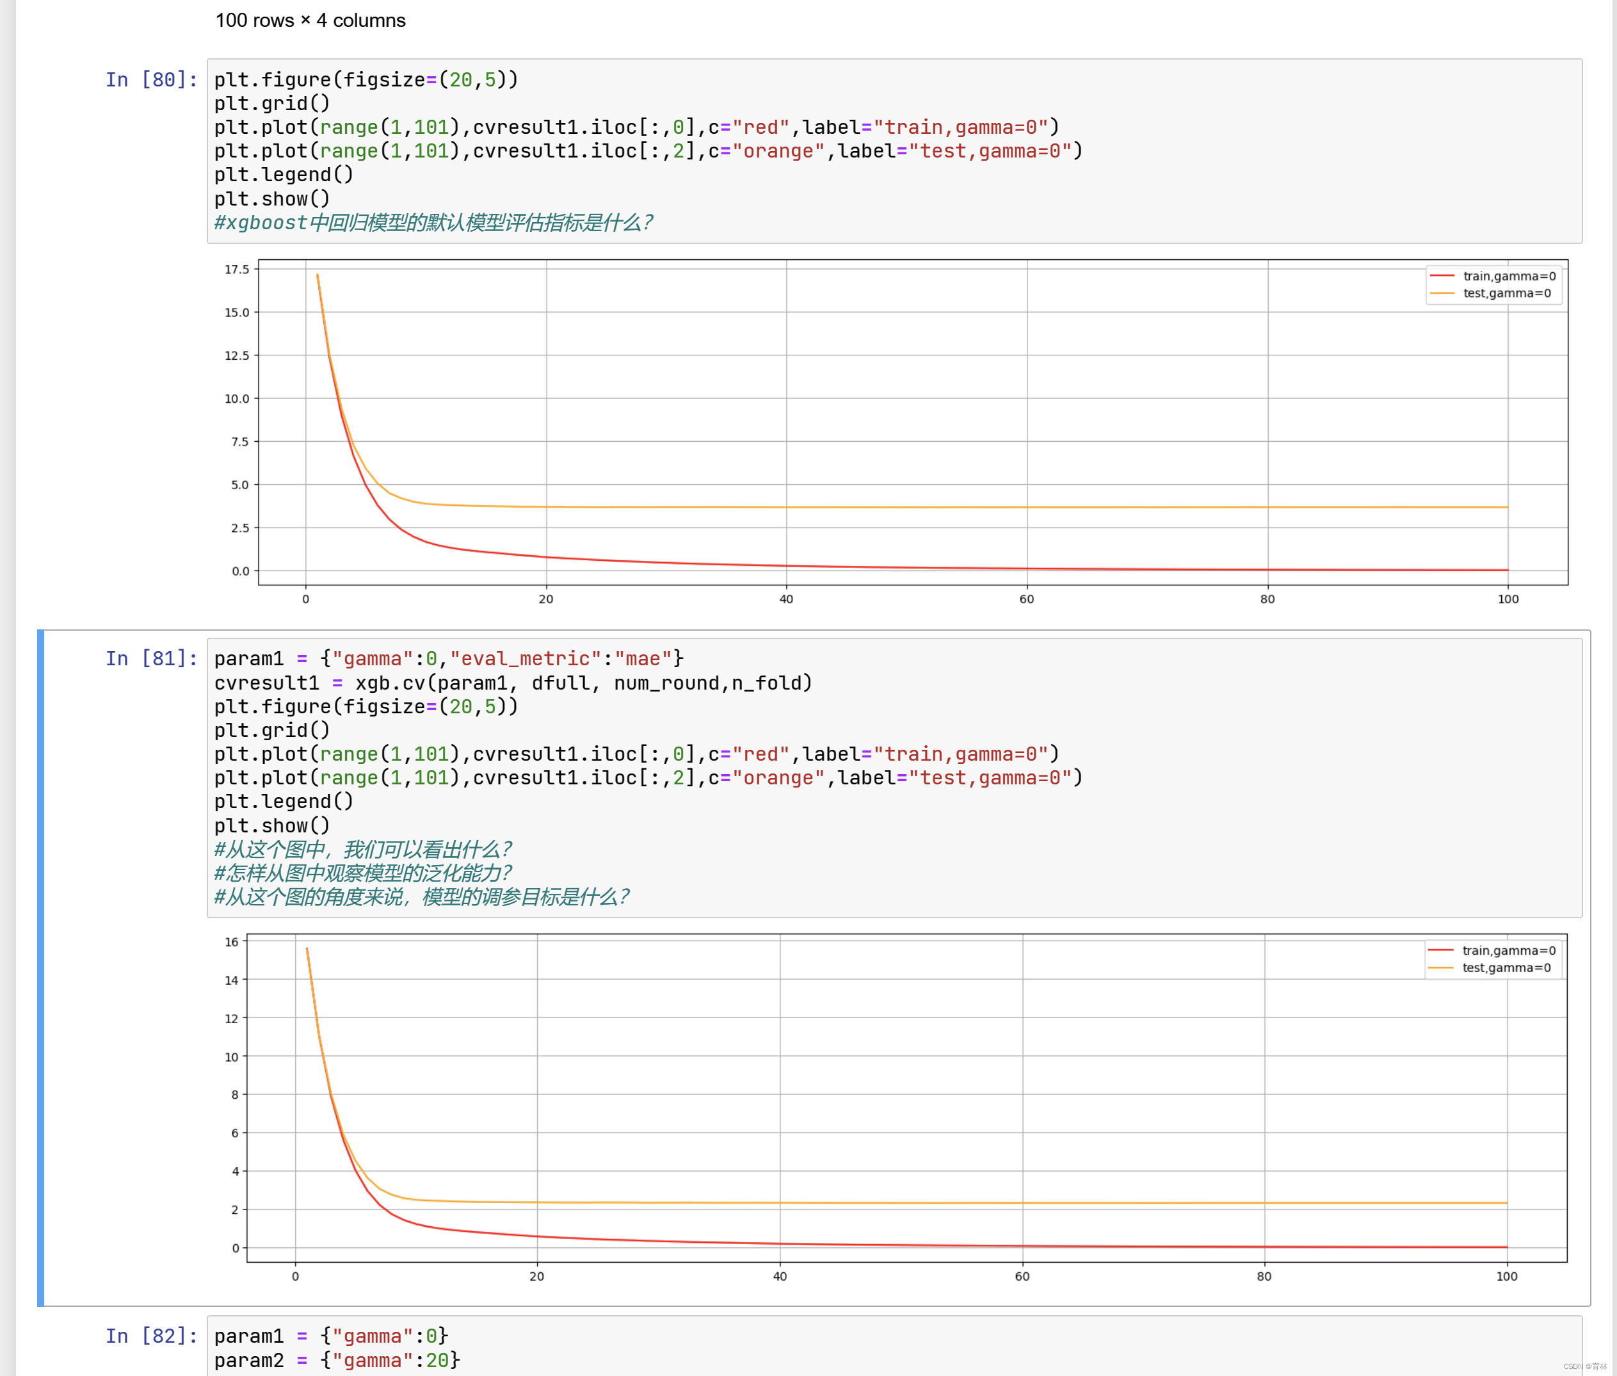Click the 'param2 = {"gamma":20}' line

(337, 1361)
